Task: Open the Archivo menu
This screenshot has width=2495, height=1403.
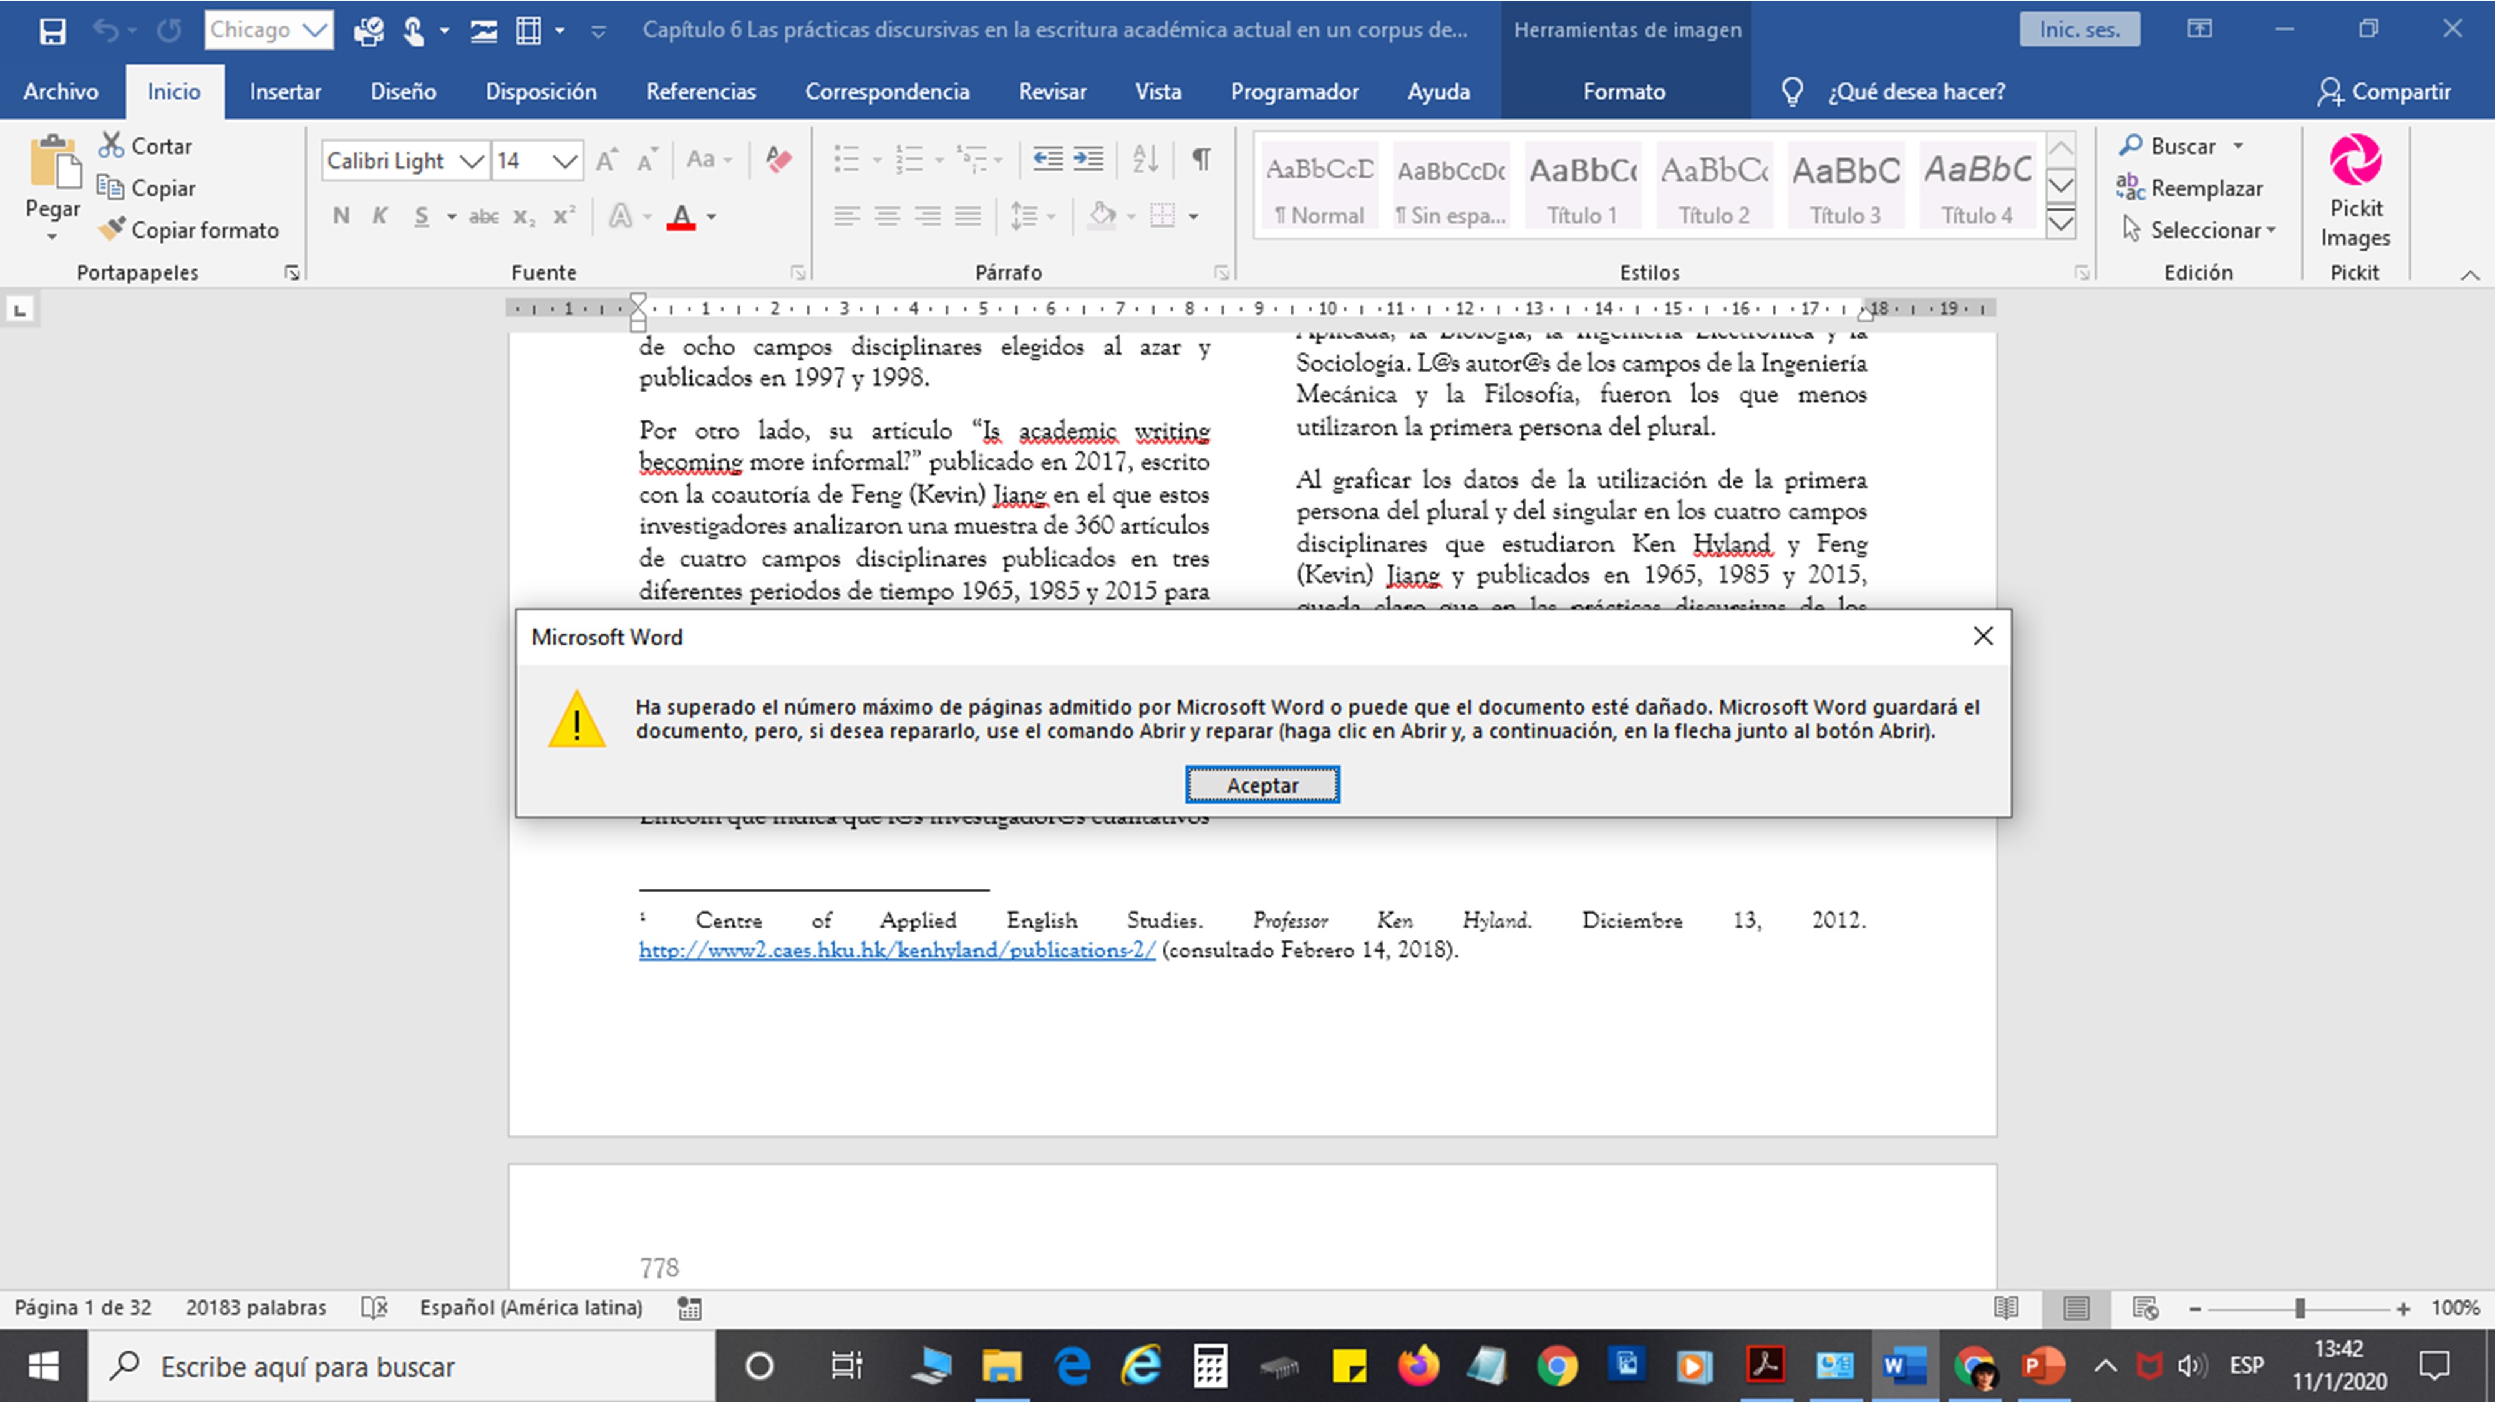Action: [60, 92]
